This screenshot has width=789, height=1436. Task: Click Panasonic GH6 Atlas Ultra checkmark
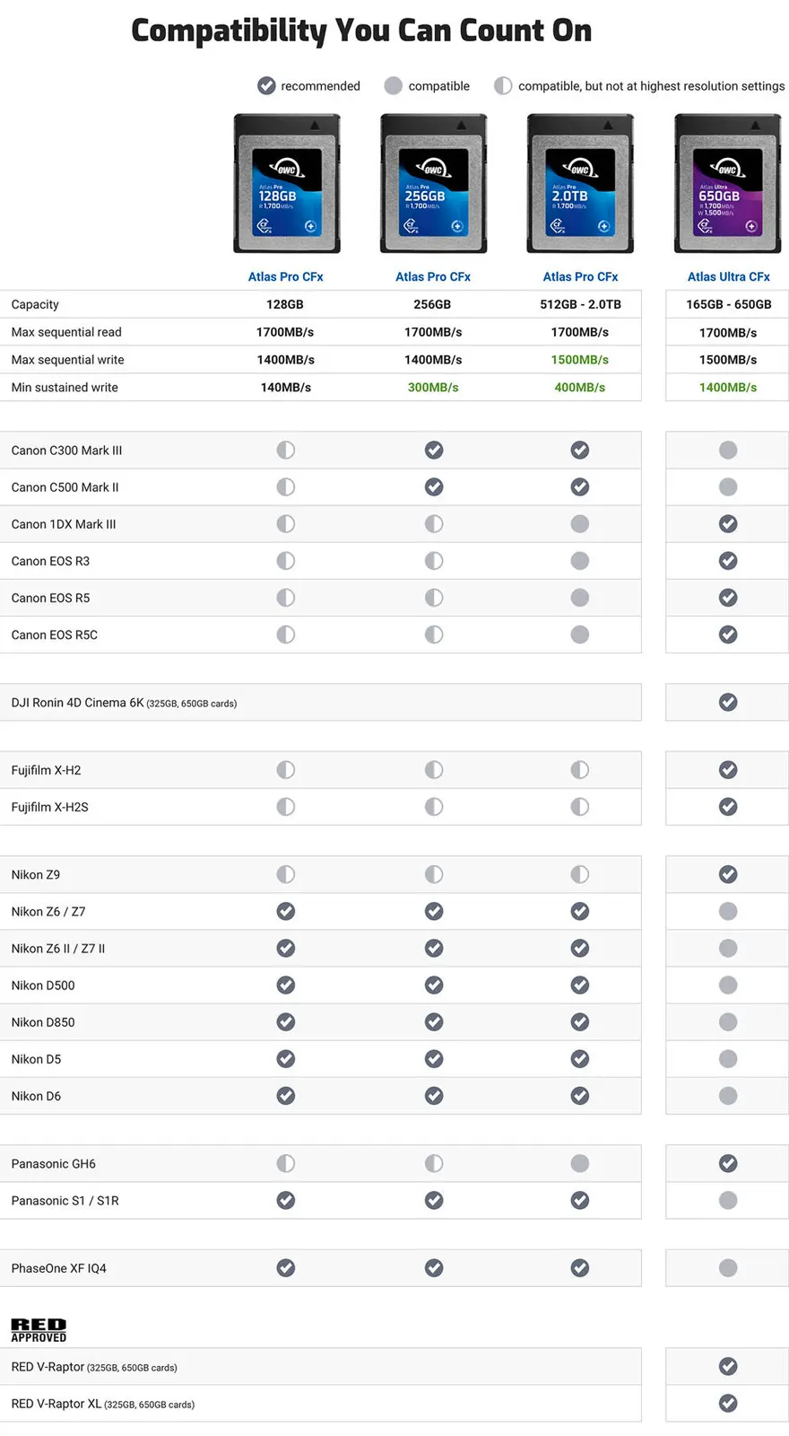coord(728,1163)
